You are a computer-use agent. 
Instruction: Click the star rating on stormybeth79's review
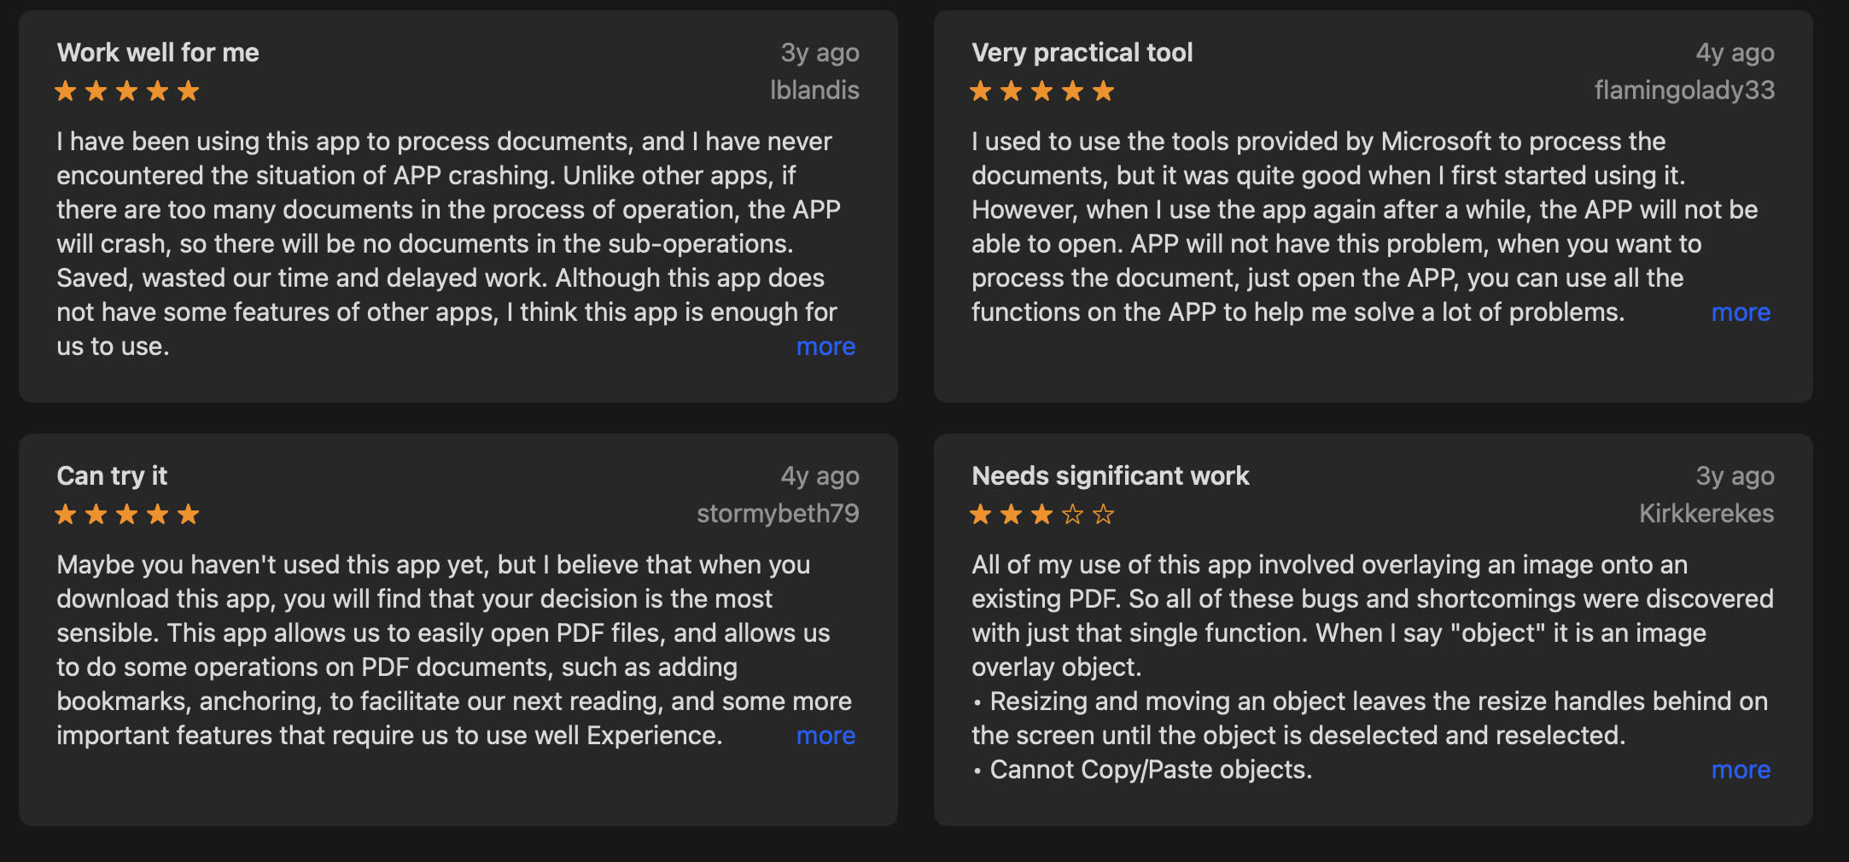pyautogui.click(x=127, y=514)
